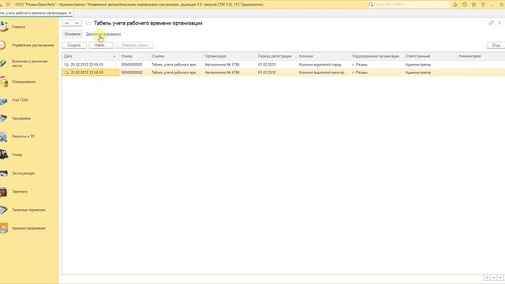Image resolution: width=505 pixels, height=284 pixels.
Task: Sort by the Колонна column header
Action: tap(324, 56)
